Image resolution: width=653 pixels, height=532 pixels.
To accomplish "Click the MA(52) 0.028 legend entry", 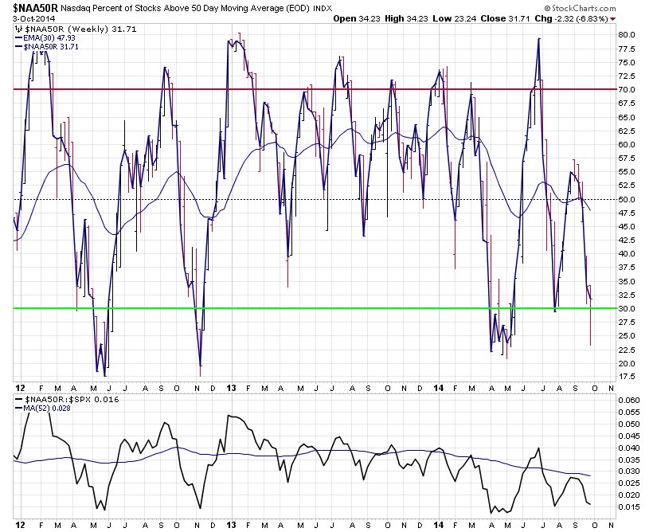I will click(43, 409).
